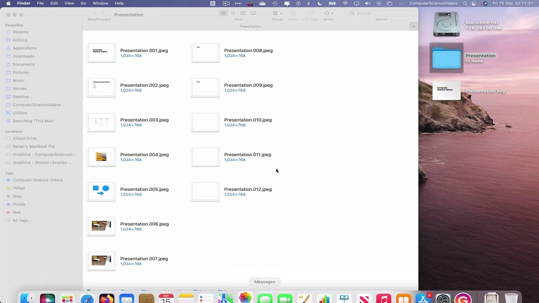This screenshot has width=539, height=303.
Task: Open the Edit menu
Action: click(x=54, y=3)
